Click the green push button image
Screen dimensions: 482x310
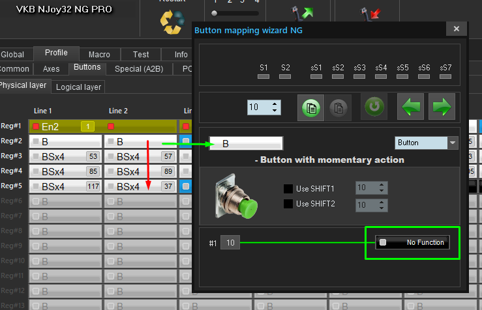pyautogui.click(x=236, y=197)
